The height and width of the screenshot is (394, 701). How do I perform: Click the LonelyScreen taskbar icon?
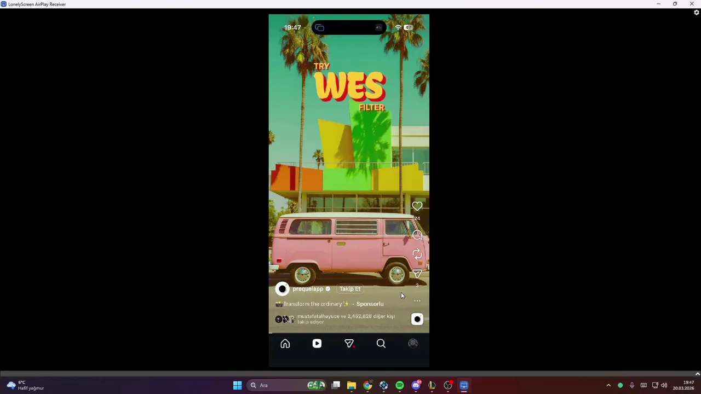(464, 385)
